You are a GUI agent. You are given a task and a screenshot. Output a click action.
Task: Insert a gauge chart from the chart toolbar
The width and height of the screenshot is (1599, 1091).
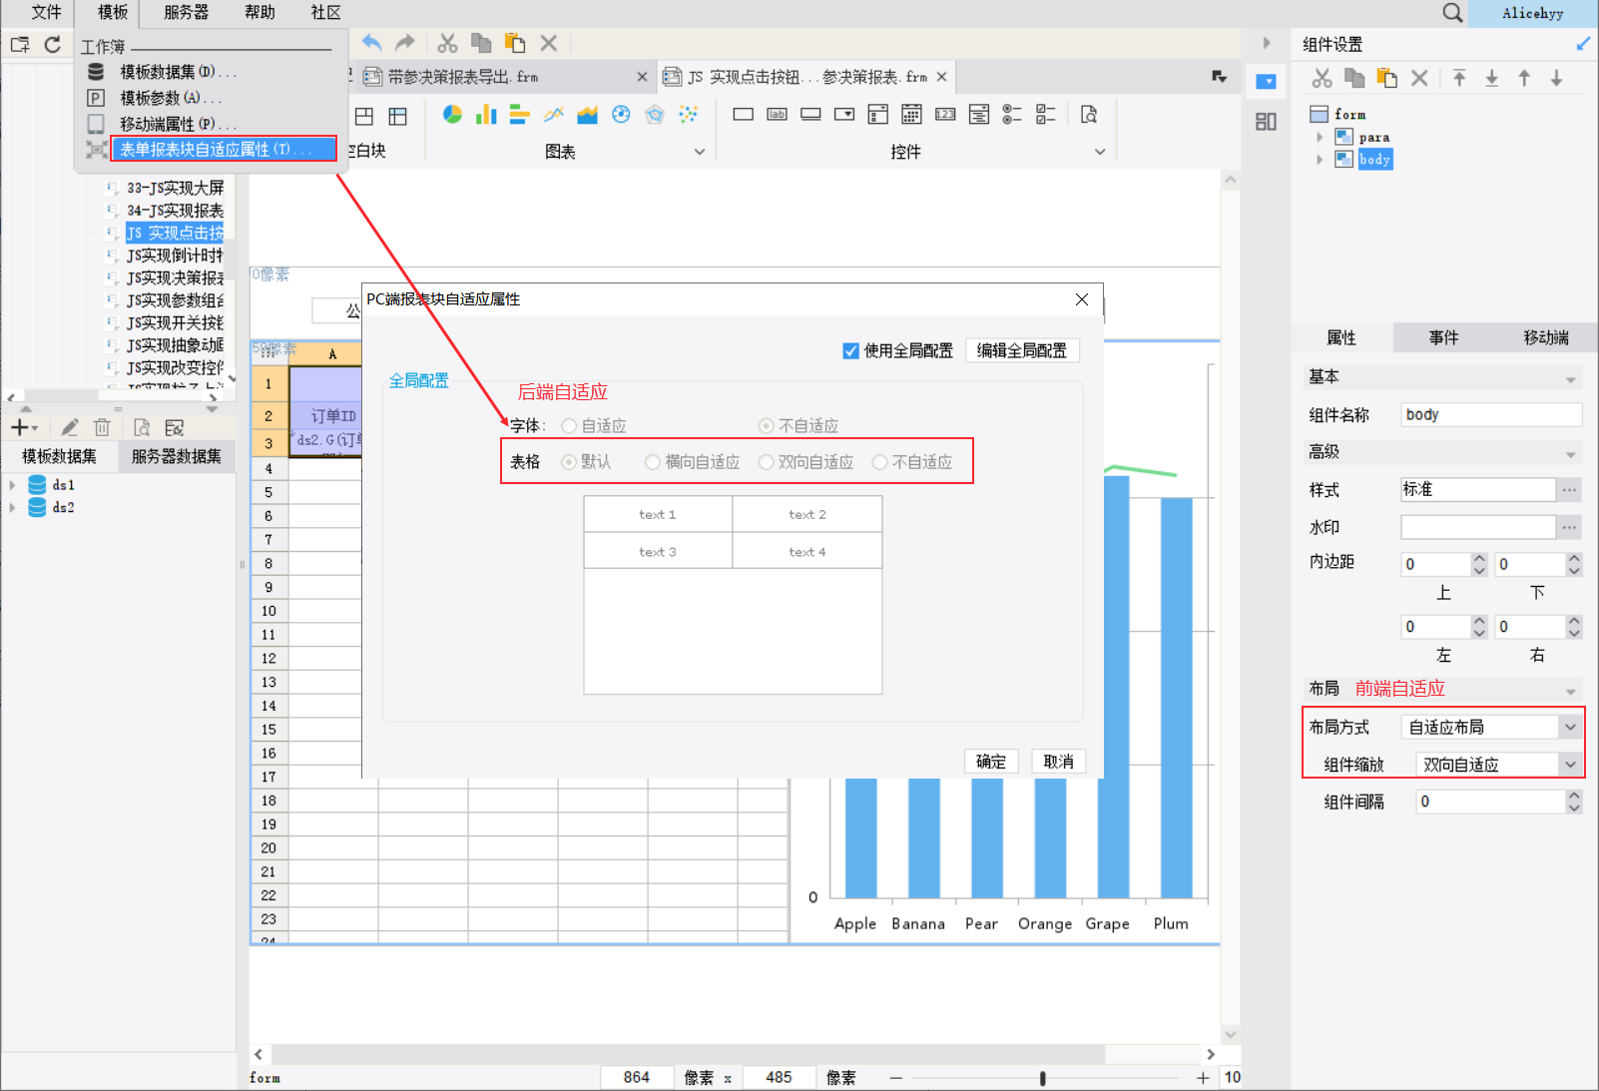click(621, 115)
